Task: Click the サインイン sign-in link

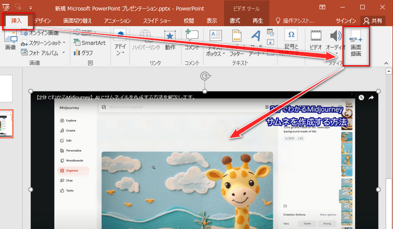Action: pyautogui.click(x=346, y=20)
